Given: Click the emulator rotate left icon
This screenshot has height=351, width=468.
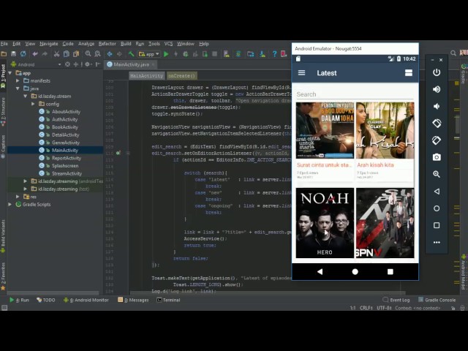Looking at the screenshot, I should 437,124.
